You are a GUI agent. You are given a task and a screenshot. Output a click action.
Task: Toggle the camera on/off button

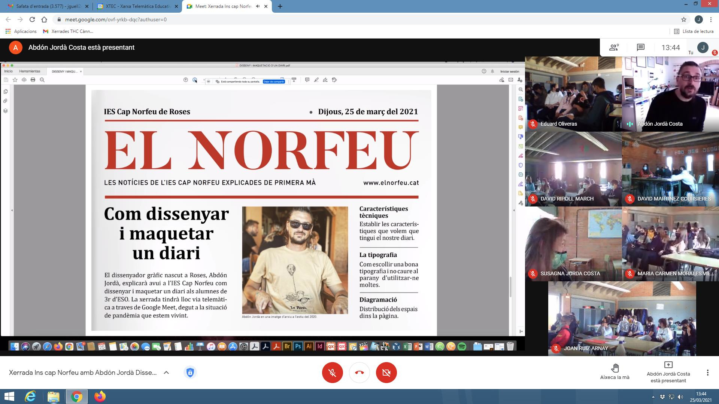[x=386, y=373]
